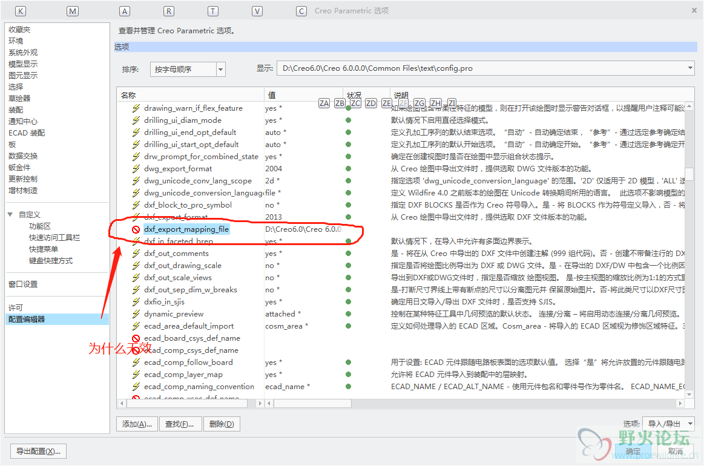Select 收藏夹 in the left panel
Screen dimensions: 704x466
20,30
